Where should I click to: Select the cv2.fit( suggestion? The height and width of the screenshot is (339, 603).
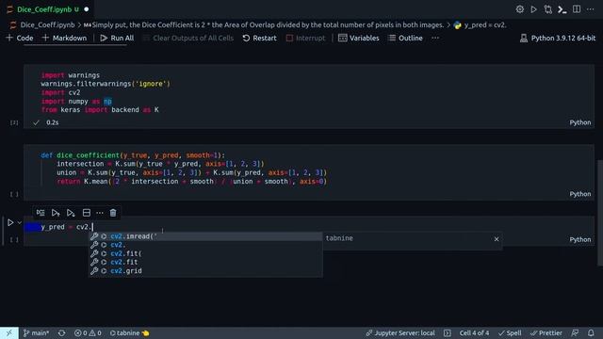click(x=205, y=253)
